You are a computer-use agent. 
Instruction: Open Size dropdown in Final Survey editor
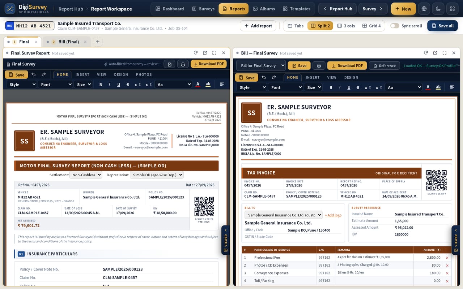click(83, 85)
